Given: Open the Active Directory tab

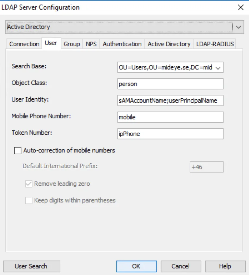Looking at the screenshot, I should [169, 44].
